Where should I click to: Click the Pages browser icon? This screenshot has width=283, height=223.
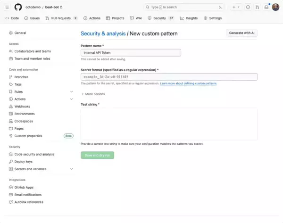11,129
